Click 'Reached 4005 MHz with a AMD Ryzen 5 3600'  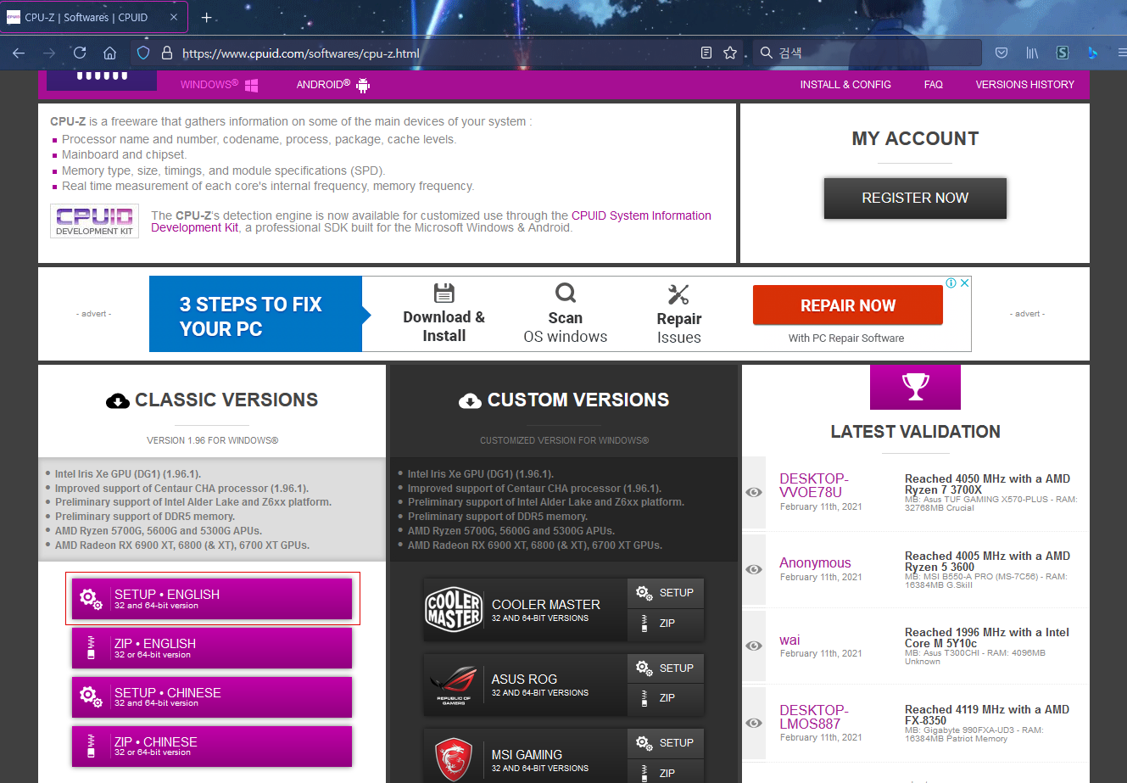[987, 562]
